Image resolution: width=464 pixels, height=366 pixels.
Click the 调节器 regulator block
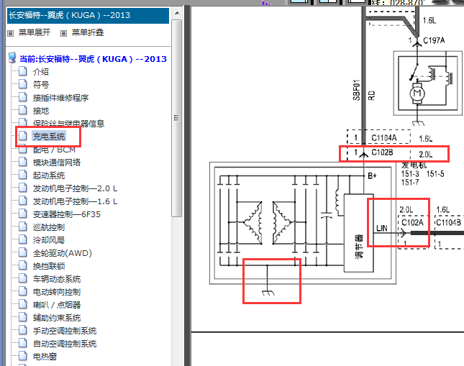tap(359, 233)
